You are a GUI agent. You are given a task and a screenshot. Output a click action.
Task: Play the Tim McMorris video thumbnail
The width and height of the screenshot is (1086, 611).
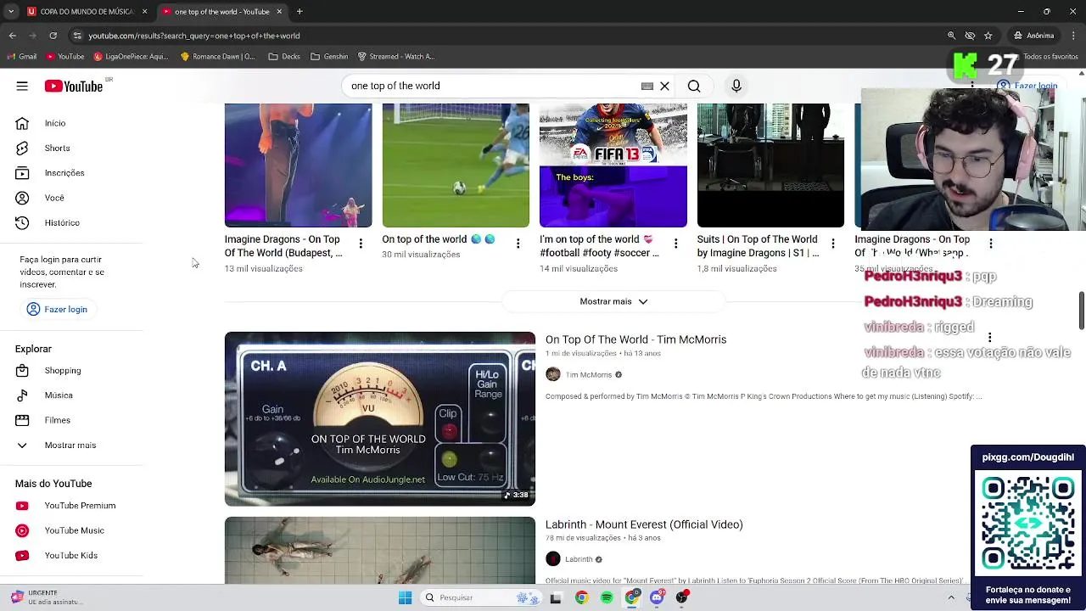380,418
